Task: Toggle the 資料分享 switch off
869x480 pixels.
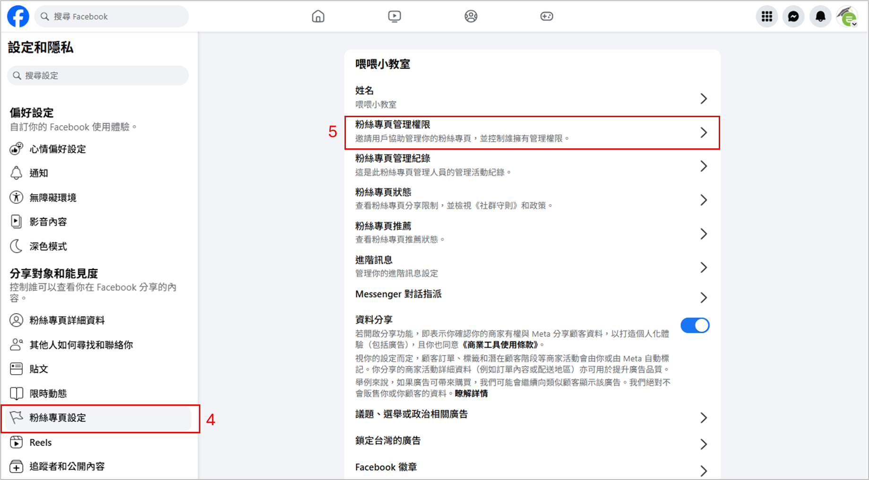Action: click(695, 326)
